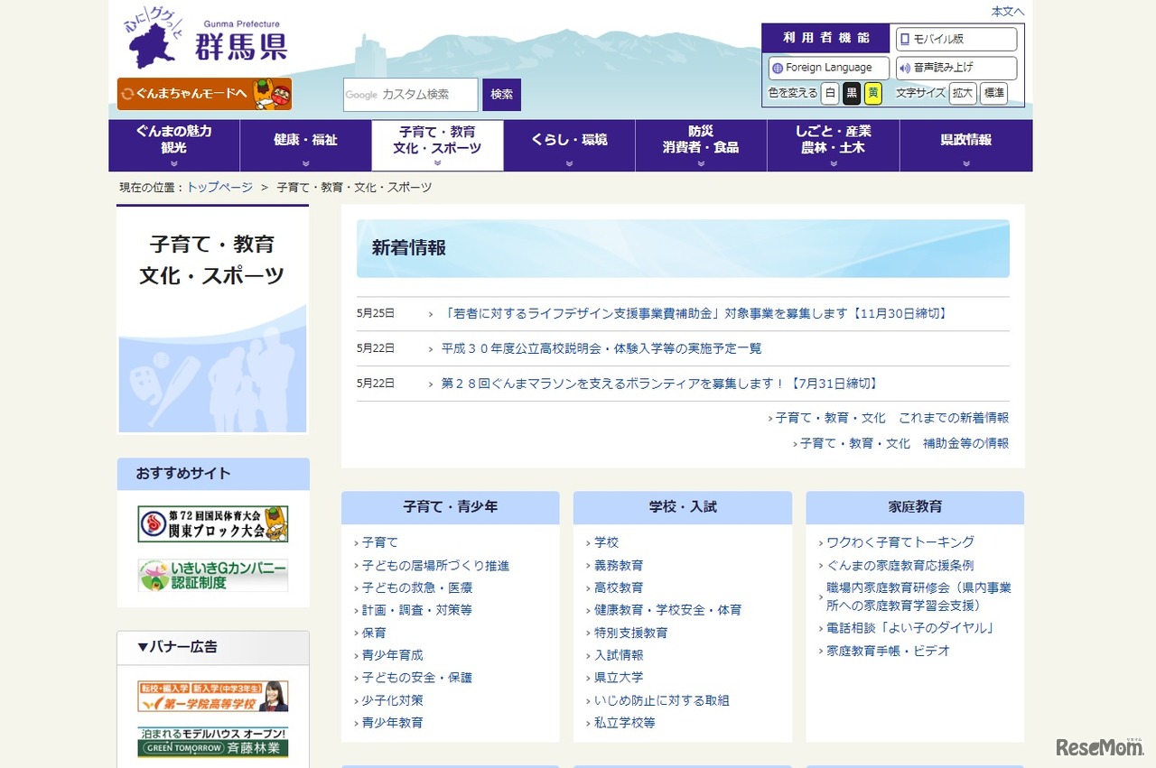This screenshot has height=768, width=1156.
Task: Open 少子化対策 link
Action: coord(393,700)
